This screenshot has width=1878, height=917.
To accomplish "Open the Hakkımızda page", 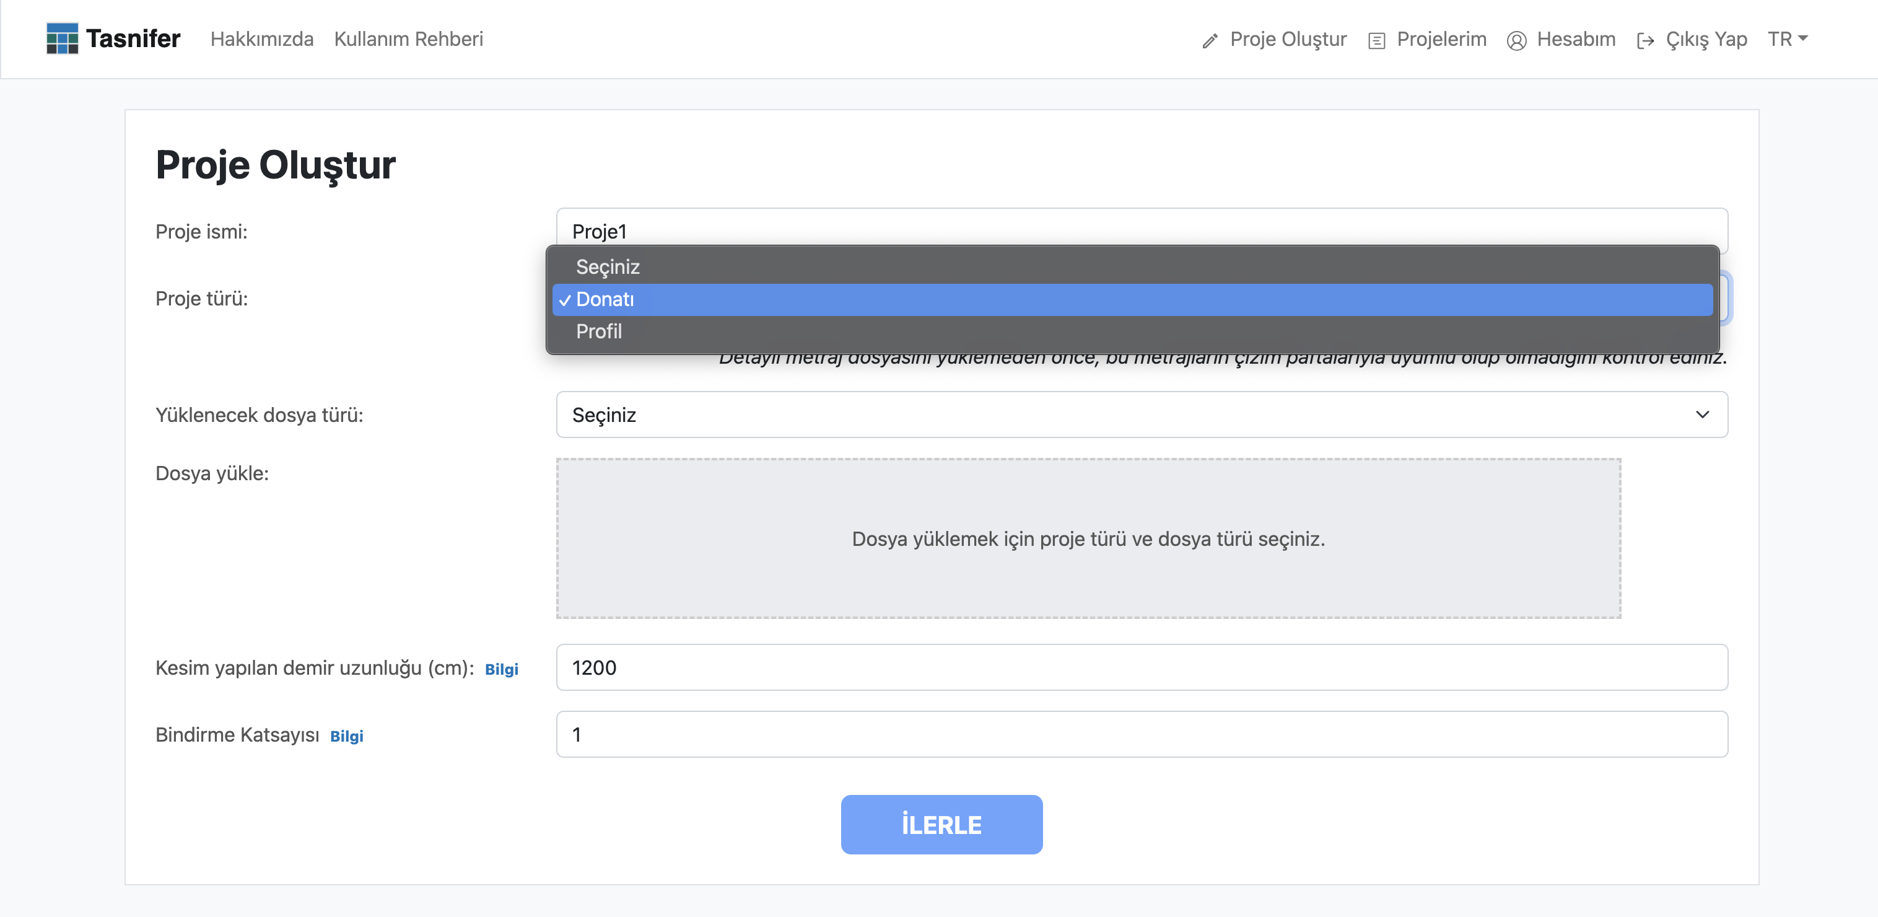I will click(x=262, y=38).
